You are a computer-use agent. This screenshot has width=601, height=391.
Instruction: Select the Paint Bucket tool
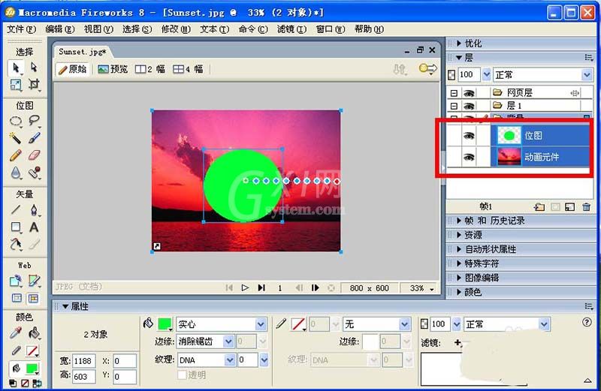pos(34,333)
